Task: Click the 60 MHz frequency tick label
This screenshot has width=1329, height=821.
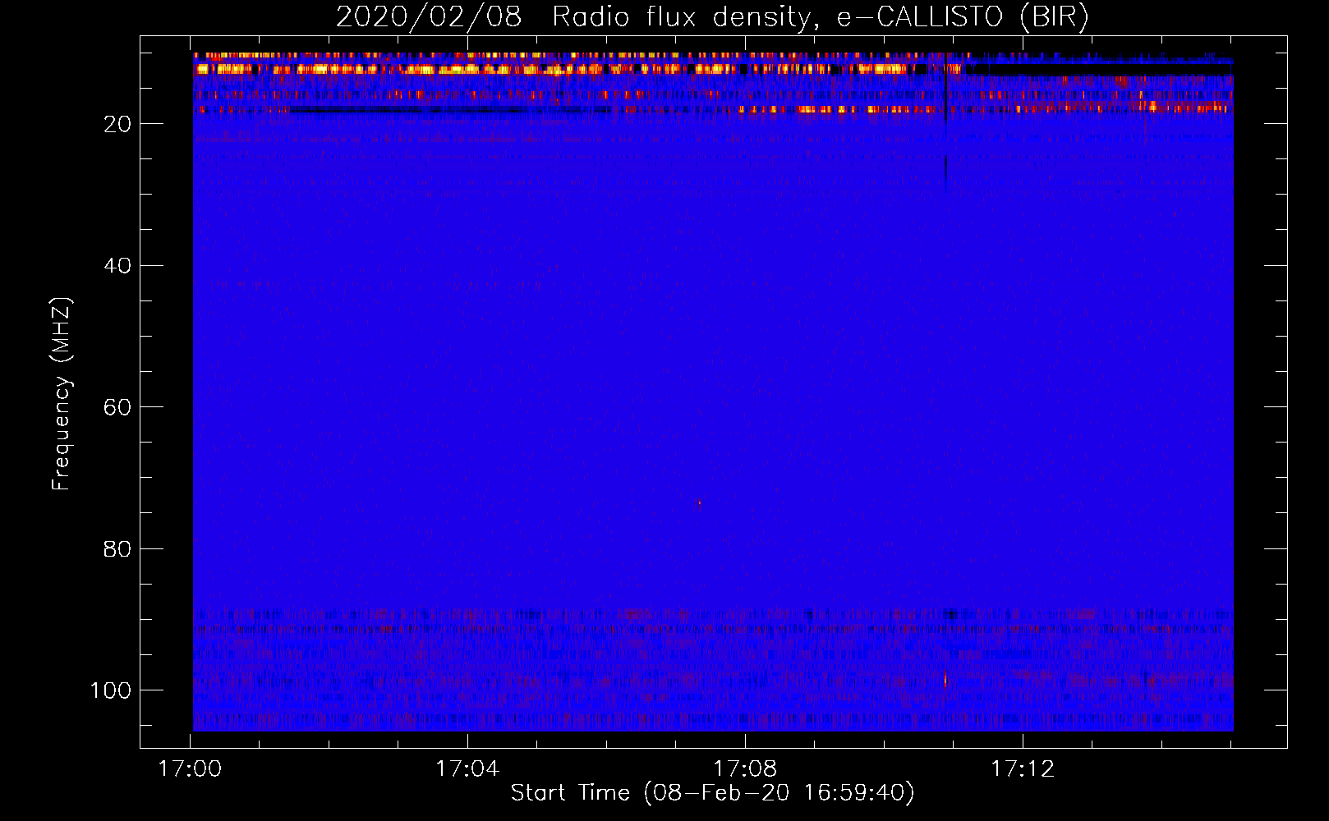Action: [117, 407]
